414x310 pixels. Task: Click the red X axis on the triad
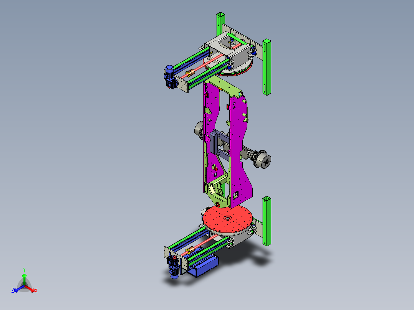coord(30,289)
